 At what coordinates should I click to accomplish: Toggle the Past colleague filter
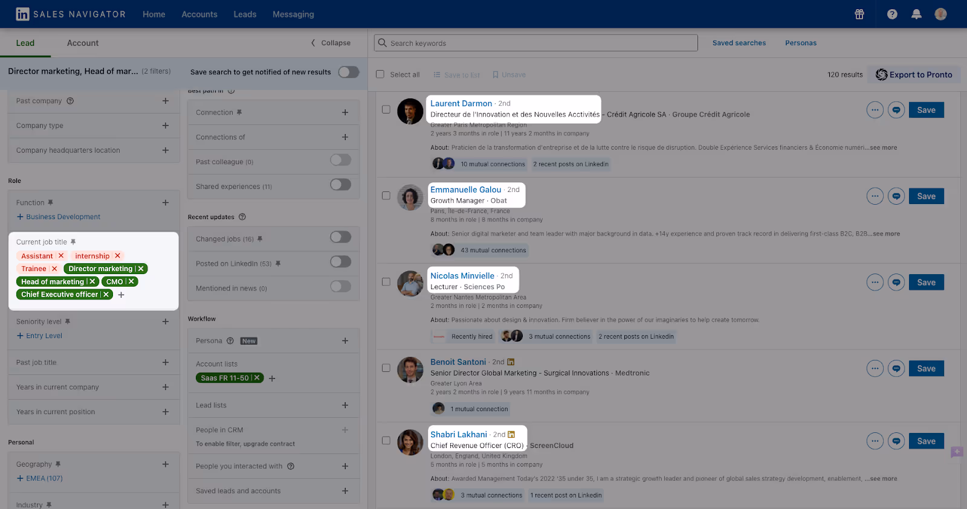coord(340,160)
